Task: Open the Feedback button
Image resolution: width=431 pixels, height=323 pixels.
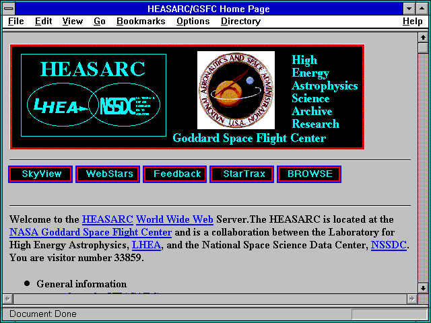Action: (x=175, y=174)
